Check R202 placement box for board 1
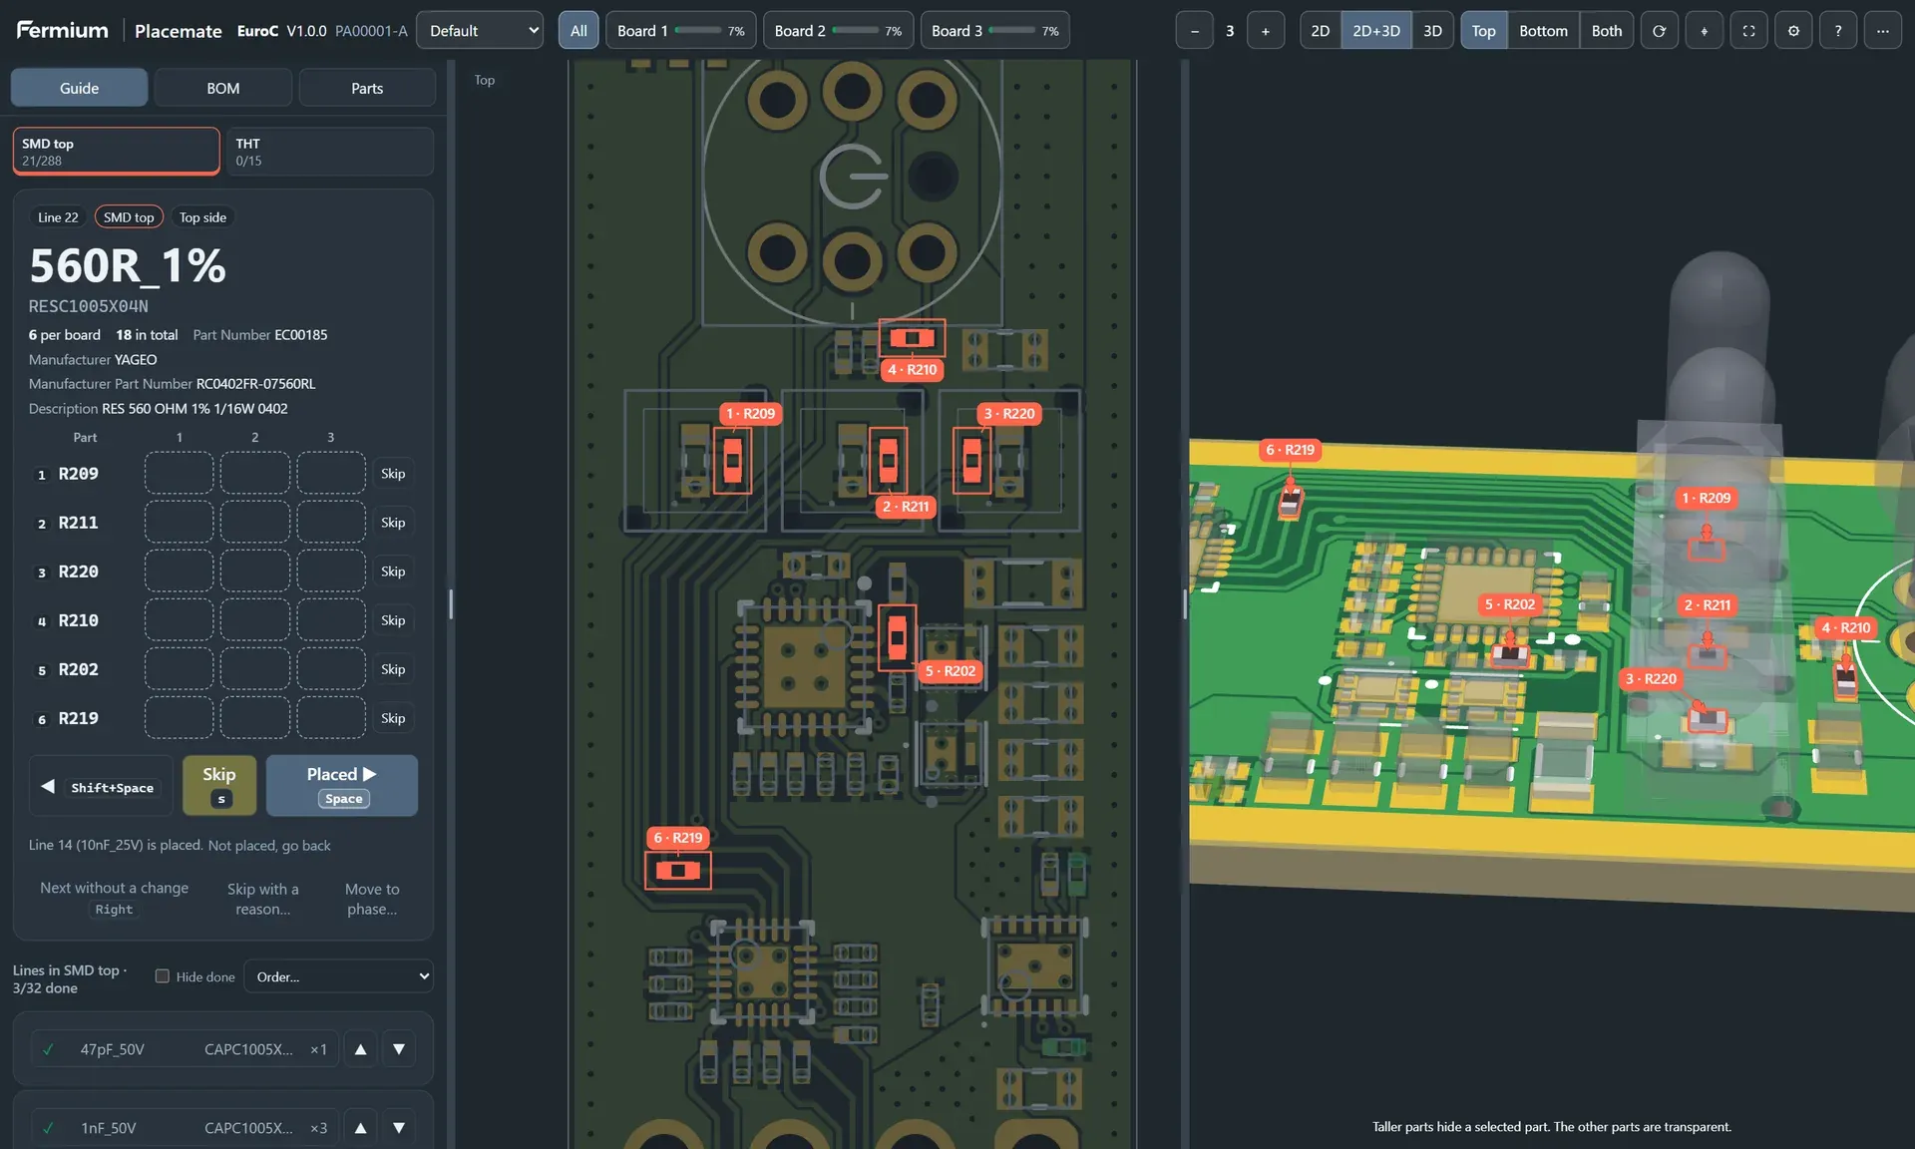This screenshot has height=1149, width=1915. (x=180, y=668)
